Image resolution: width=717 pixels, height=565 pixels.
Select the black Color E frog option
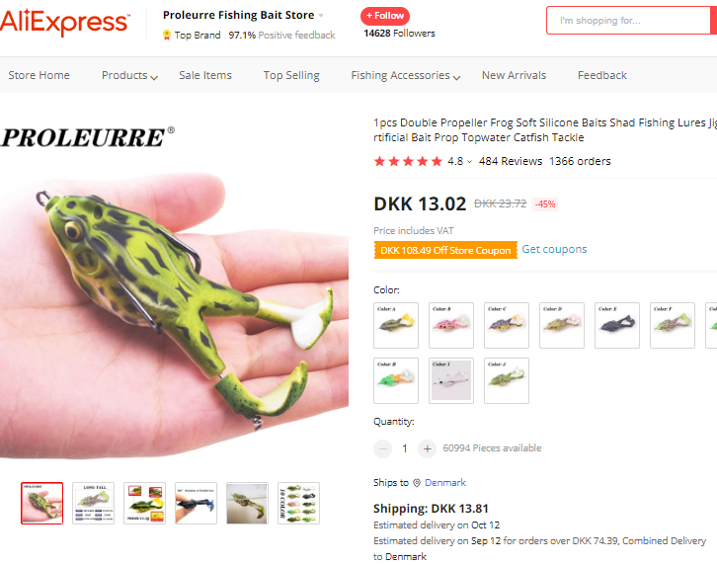pos(617,325)
